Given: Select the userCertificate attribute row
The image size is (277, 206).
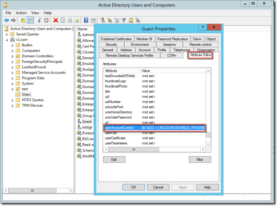Looking at the screenshot, I should 155,138.
